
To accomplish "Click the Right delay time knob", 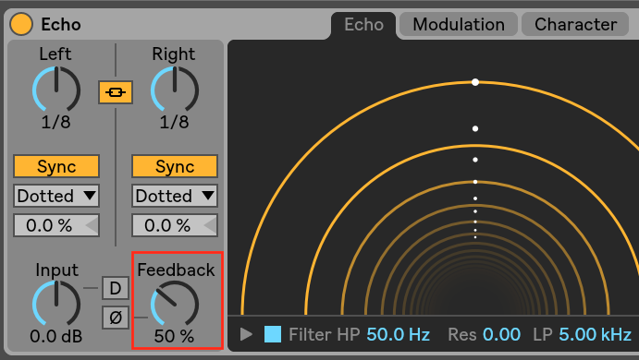I will (175, 90).
